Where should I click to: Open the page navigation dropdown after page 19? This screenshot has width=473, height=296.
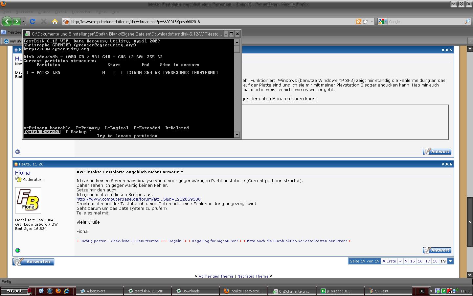[x=451, y=261]
